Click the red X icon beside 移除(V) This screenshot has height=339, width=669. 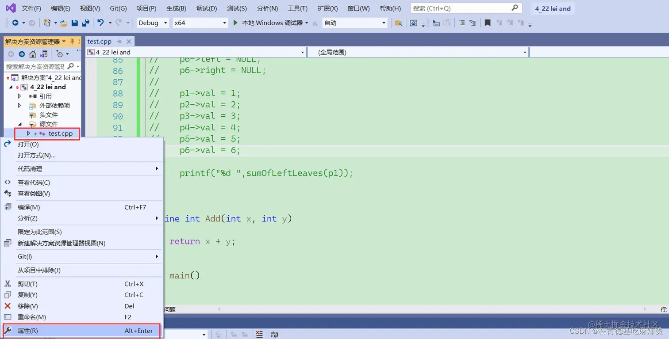pos(8,306)
